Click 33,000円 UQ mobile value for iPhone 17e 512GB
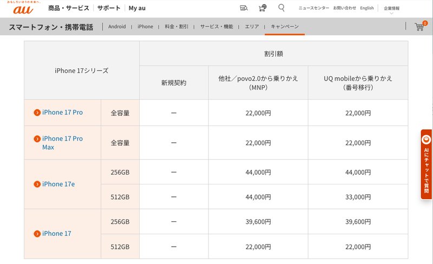 click(358, 197)
